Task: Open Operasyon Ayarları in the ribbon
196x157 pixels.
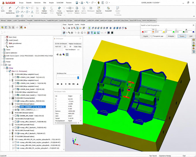Action: pos(70,10)
